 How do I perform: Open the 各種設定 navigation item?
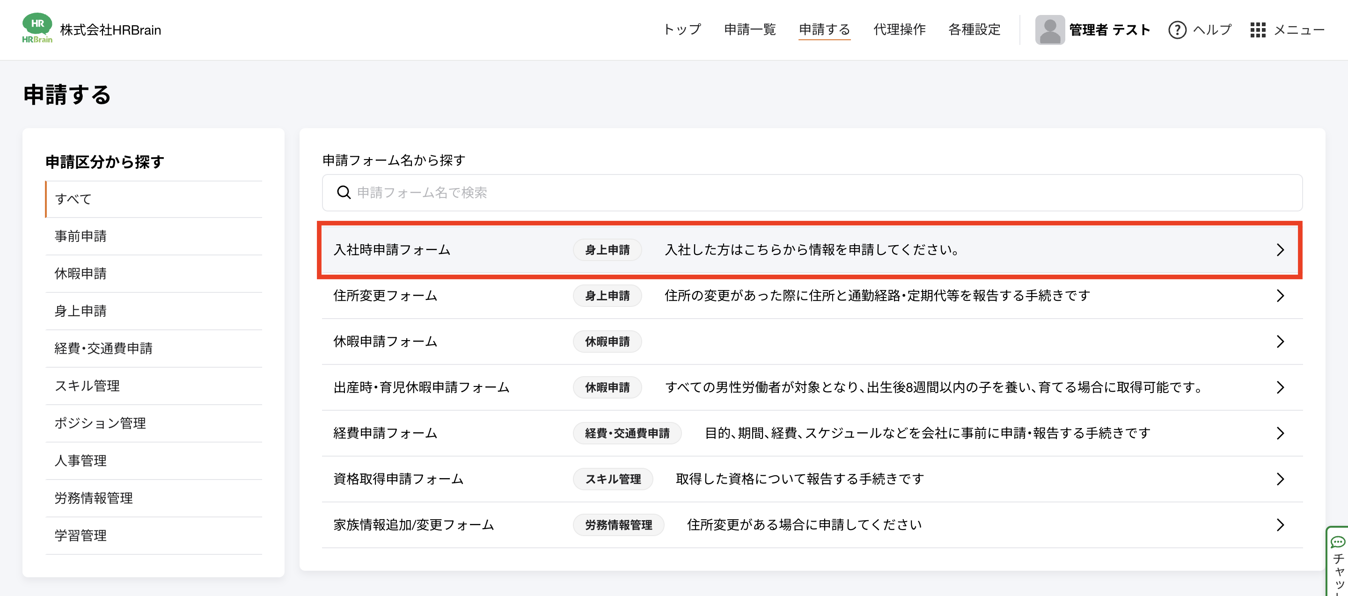[x=974, y=30]
